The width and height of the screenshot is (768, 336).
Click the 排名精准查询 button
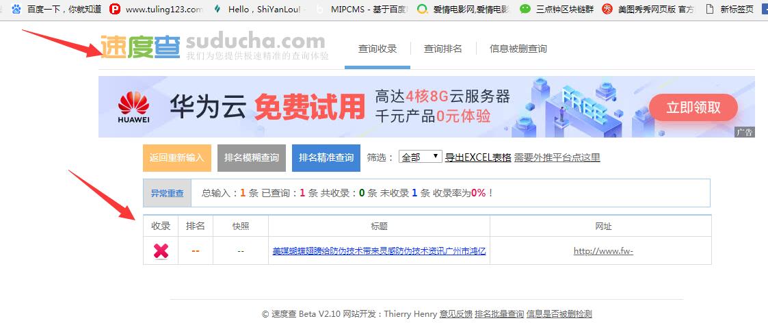click(326, 157)
